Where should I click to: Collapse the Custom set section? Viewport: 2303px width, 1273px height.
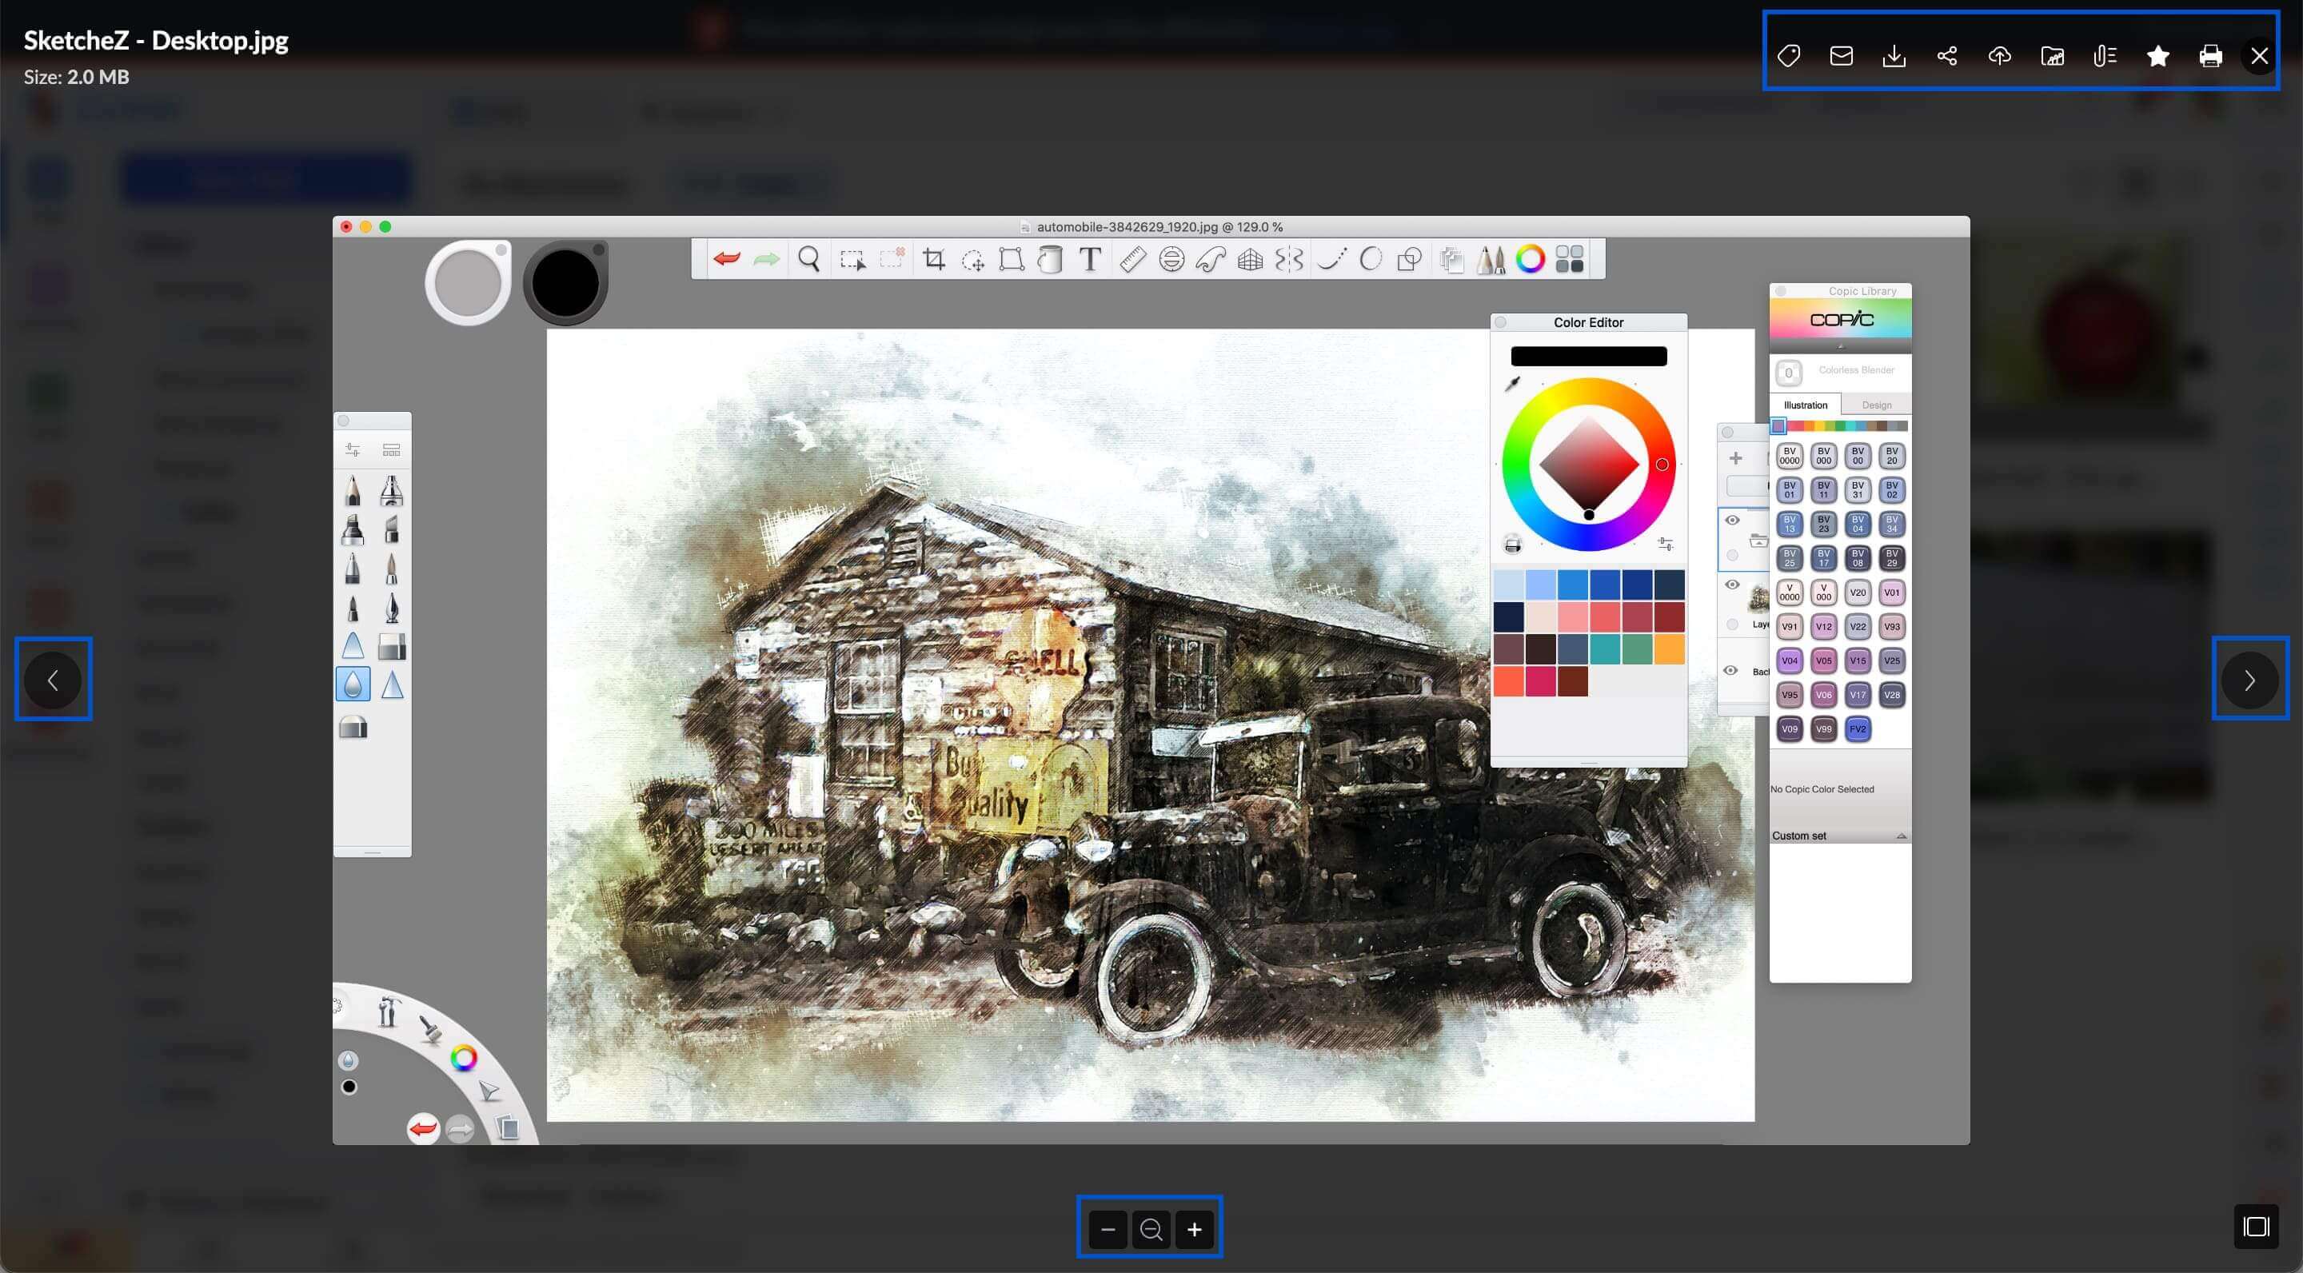pos(1902,834)
